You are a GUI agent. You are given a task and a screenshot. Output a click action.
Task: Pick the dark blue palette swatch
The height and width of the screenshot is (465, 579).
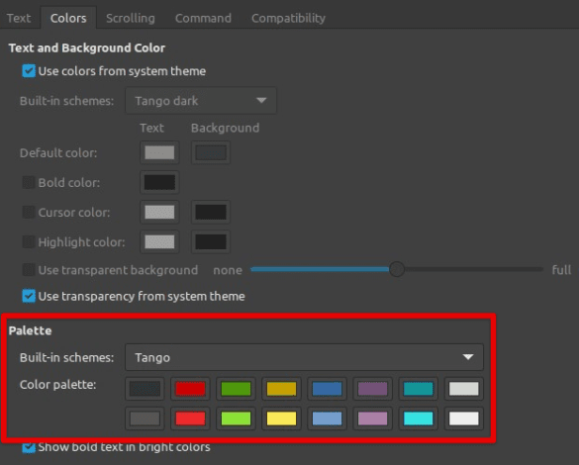pyautogui.click(x=328, y=389)
